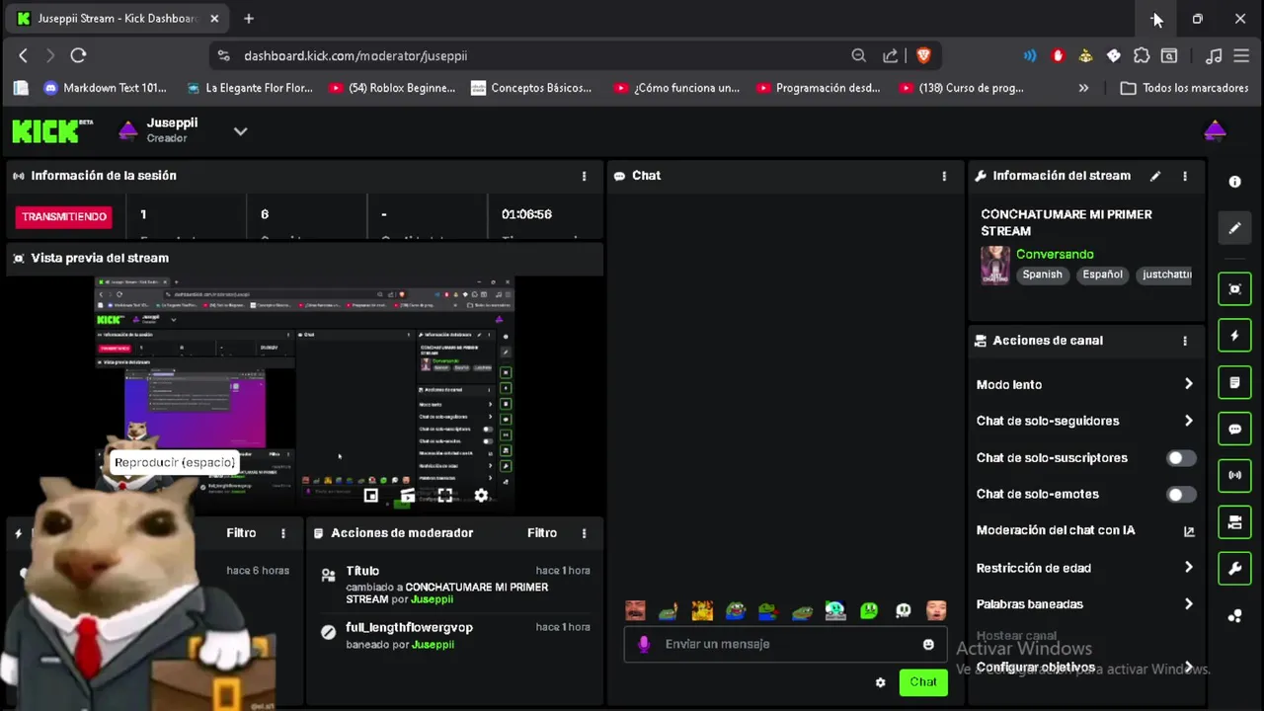Select the pencil edit icon in right sidebar
This screenshot has height=711, width=1264.
tap(1234, 228)
